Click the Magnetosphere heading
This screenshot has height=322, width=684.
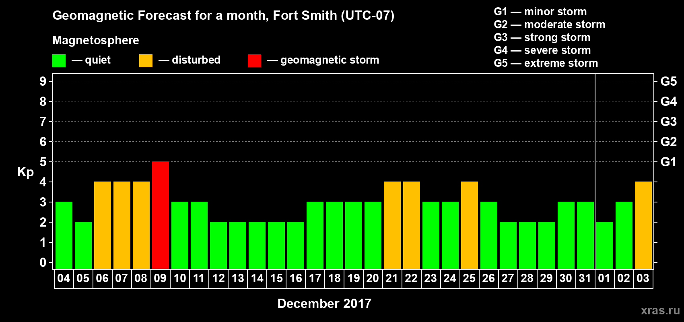pyautogui.click(x=96, y=40)
